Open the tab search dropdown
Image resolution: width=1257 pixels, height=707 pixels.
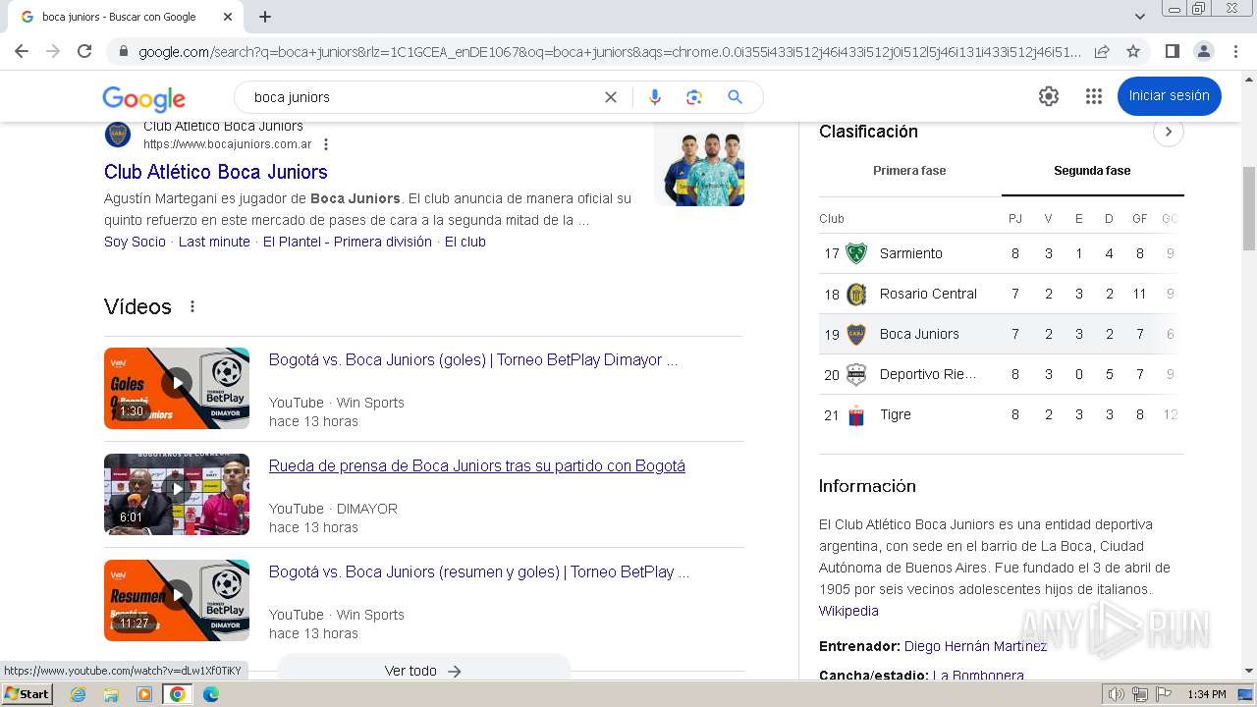pos(1140,17)
